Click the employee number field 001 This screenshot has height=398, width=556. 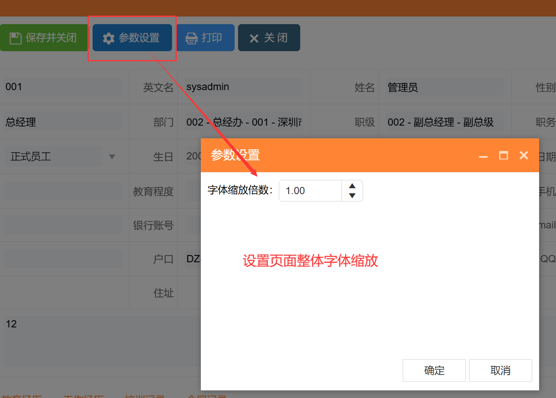(x=63, y=87)
